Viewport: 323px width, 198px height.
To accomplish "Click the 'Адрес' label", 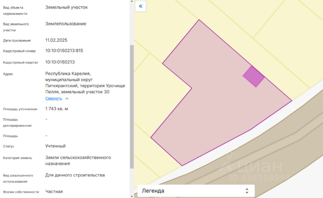I will click(x=8, y=74).
